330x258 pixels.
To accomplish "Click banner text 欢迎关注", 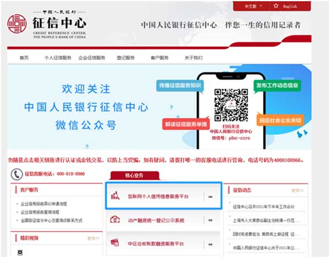I will pyautogui.click(x=86, y=89).
